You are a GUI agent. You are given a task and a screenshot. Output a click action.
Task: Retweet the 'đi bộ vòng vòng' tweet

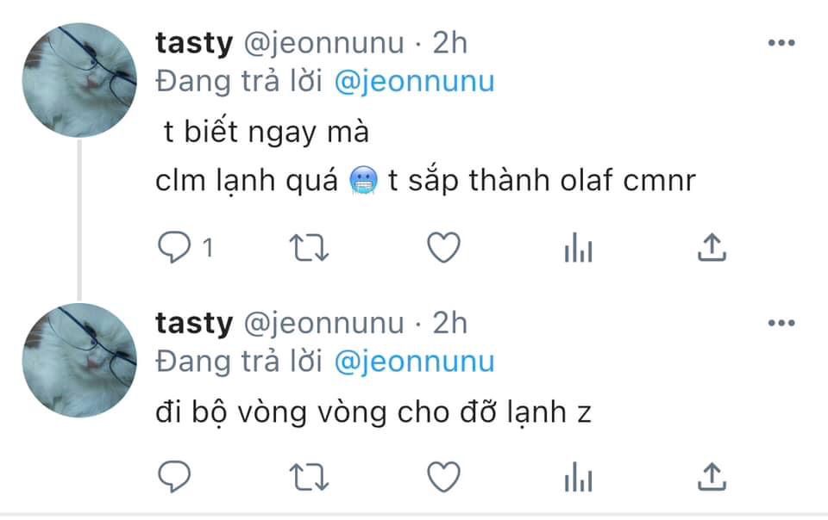pos(309,477)
